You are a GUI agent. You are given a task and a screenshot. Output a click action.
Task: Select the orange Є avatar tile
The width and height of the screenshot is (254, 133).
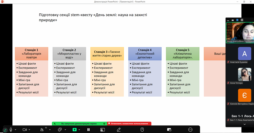pos(245,95)
